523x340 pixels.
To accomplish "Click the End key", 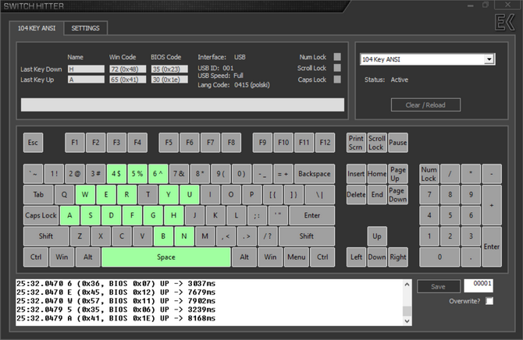I will (x=377, y=195).
